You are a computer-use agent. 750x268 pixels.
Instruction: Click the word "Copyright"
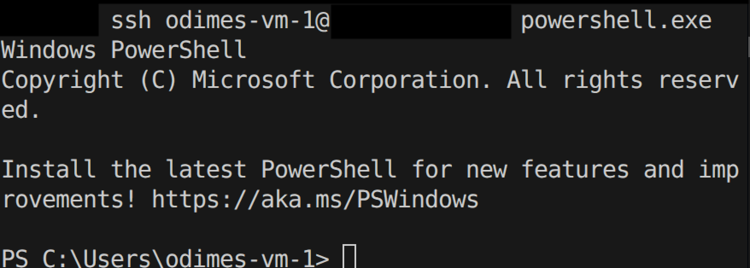(x=62, y=80)
